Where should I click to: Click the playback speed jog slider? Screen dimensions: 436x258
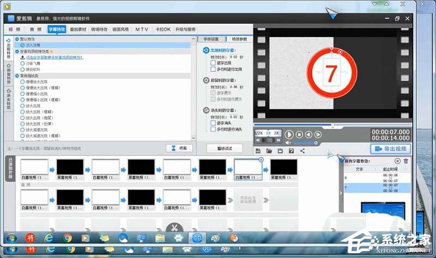pos(268,140)
